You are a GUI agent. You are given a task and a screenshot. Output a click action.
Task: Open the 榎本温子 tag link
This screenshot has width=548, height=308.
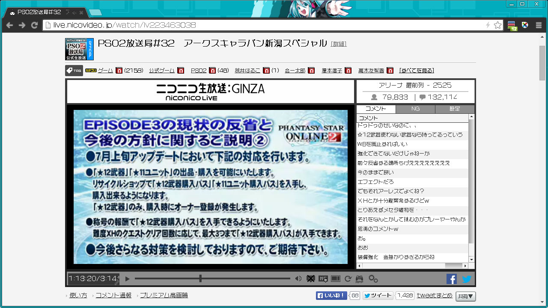(x=332, y=71)
